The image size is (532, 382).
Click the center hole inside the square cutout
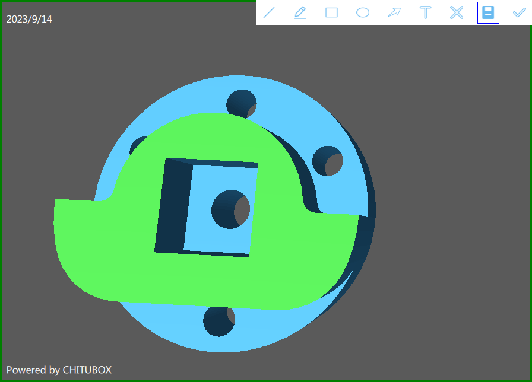[x=230, y=209]
